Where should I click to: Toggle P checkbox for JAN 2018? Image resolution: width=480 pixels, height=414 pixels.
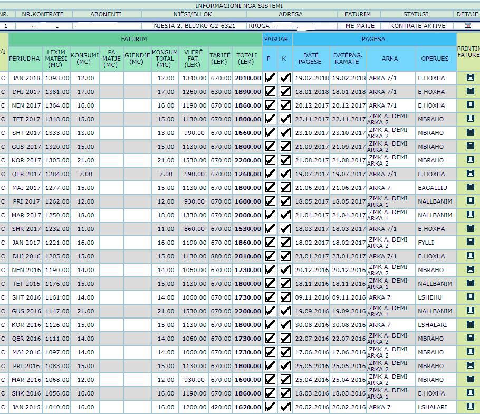(270, 78)
